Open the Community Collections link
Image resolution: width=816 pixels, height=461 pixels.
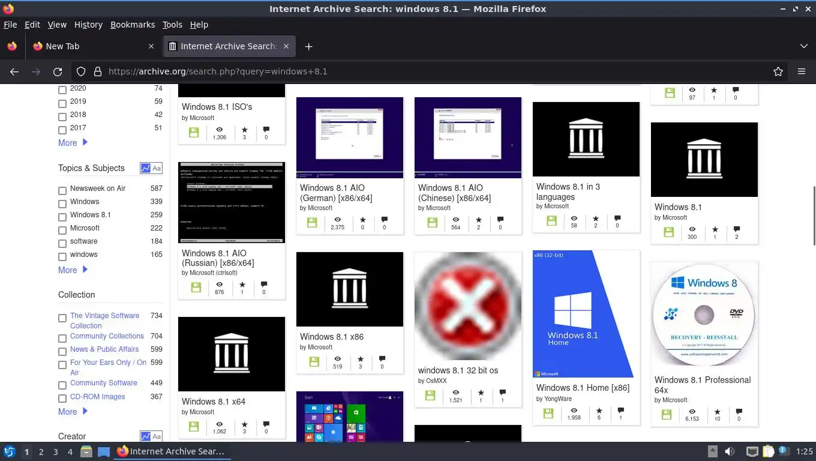(x=107, y=336)
